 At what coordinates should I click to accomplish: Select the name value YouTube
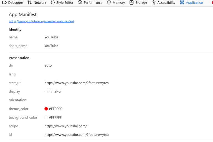pyautogui.click(x=51, y=37)
